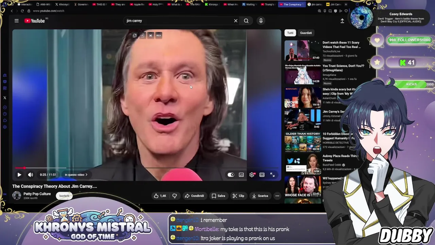The height and width of the screenshot is (245, 435).
Task: Open Patty Pop Culture channel avatar
Action: coord(17,195)
